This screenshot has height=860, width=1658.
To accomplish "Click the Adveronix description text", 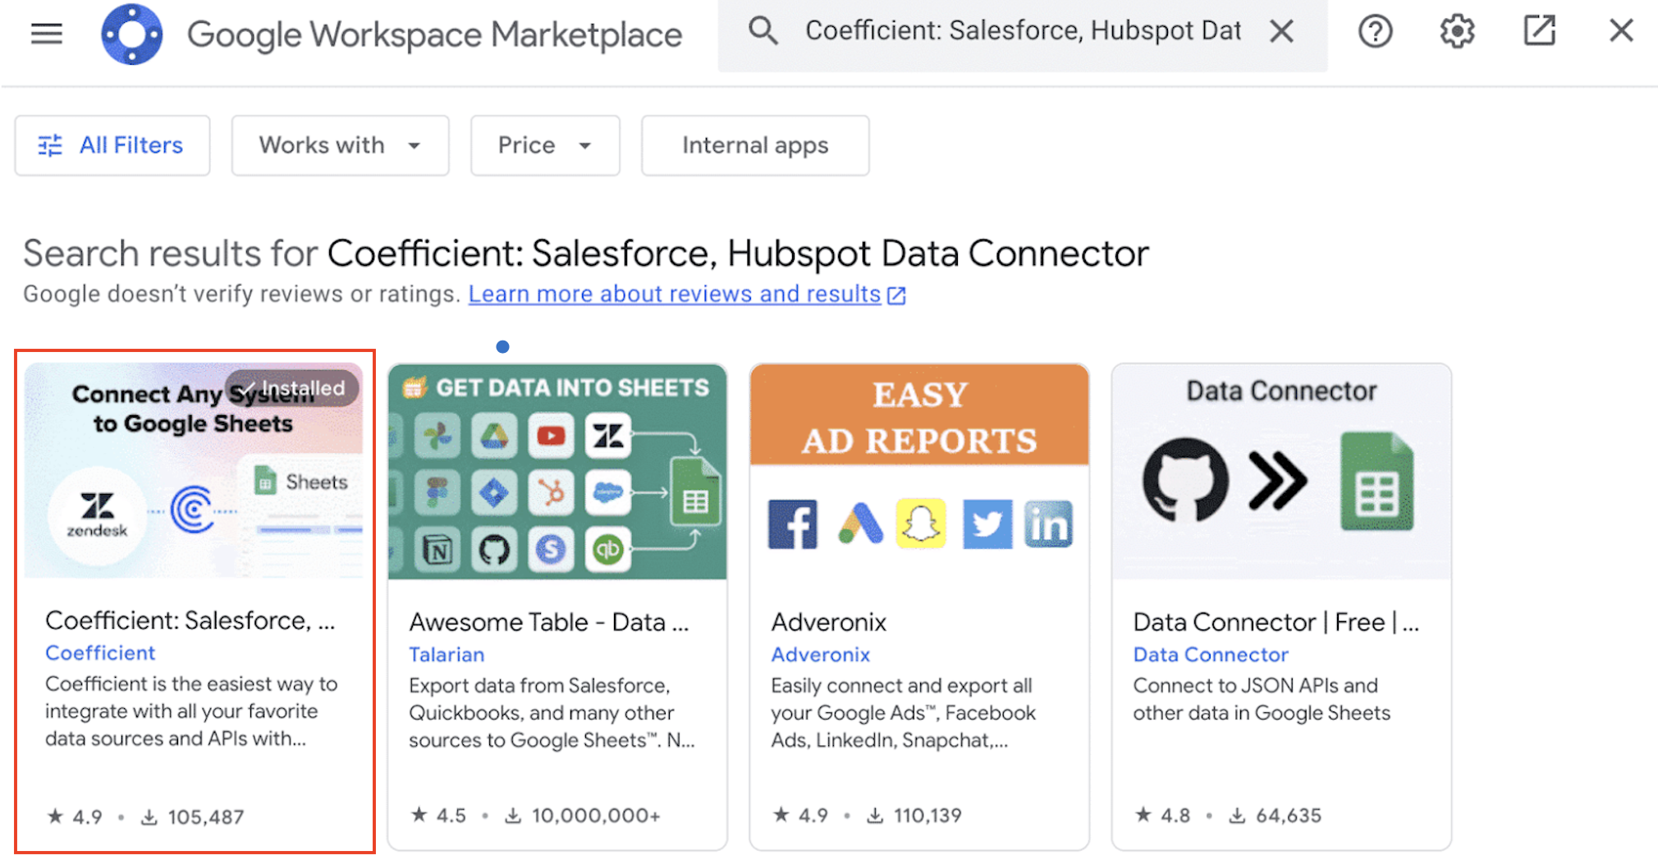I will [x=903, y=713].
